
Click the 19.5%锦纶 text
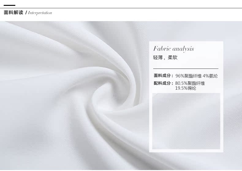[186, 88]
